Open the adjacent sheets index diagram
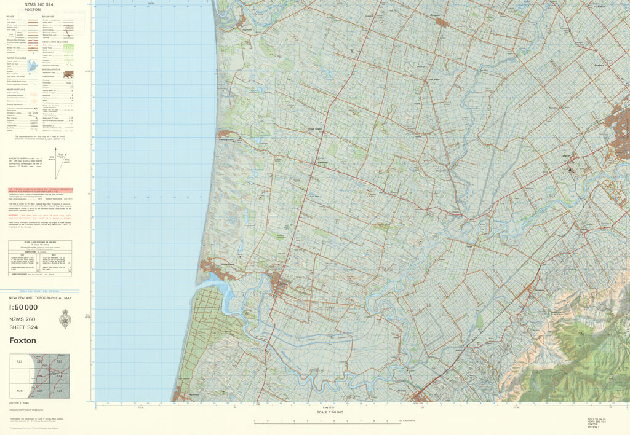Screen dimensions: 630x435 coord(39,376)
